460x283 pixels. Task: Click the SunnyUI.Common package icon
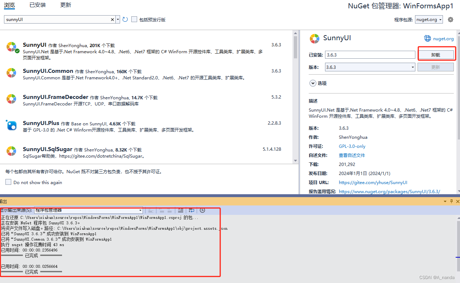[x=11, y=73]
